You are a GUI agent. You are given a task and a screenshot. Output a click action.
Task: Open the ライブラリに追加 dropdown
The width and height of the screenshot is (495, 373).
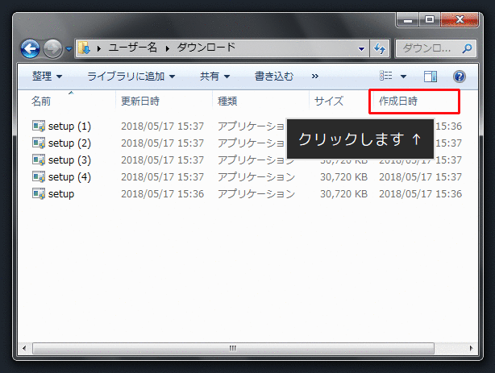(131, 77)
